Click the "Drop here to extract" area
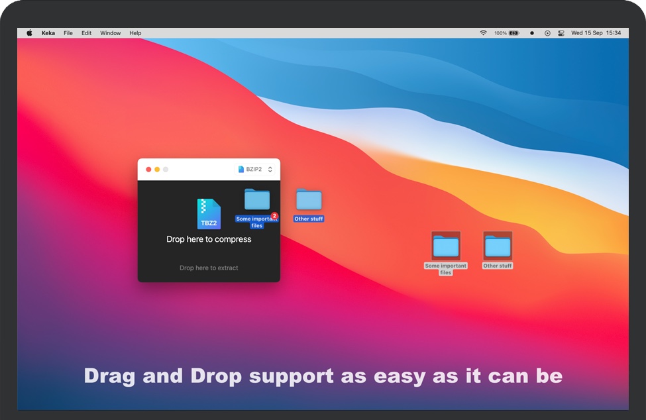The width and height of the screenshot is (646, 420). (209, 268)
